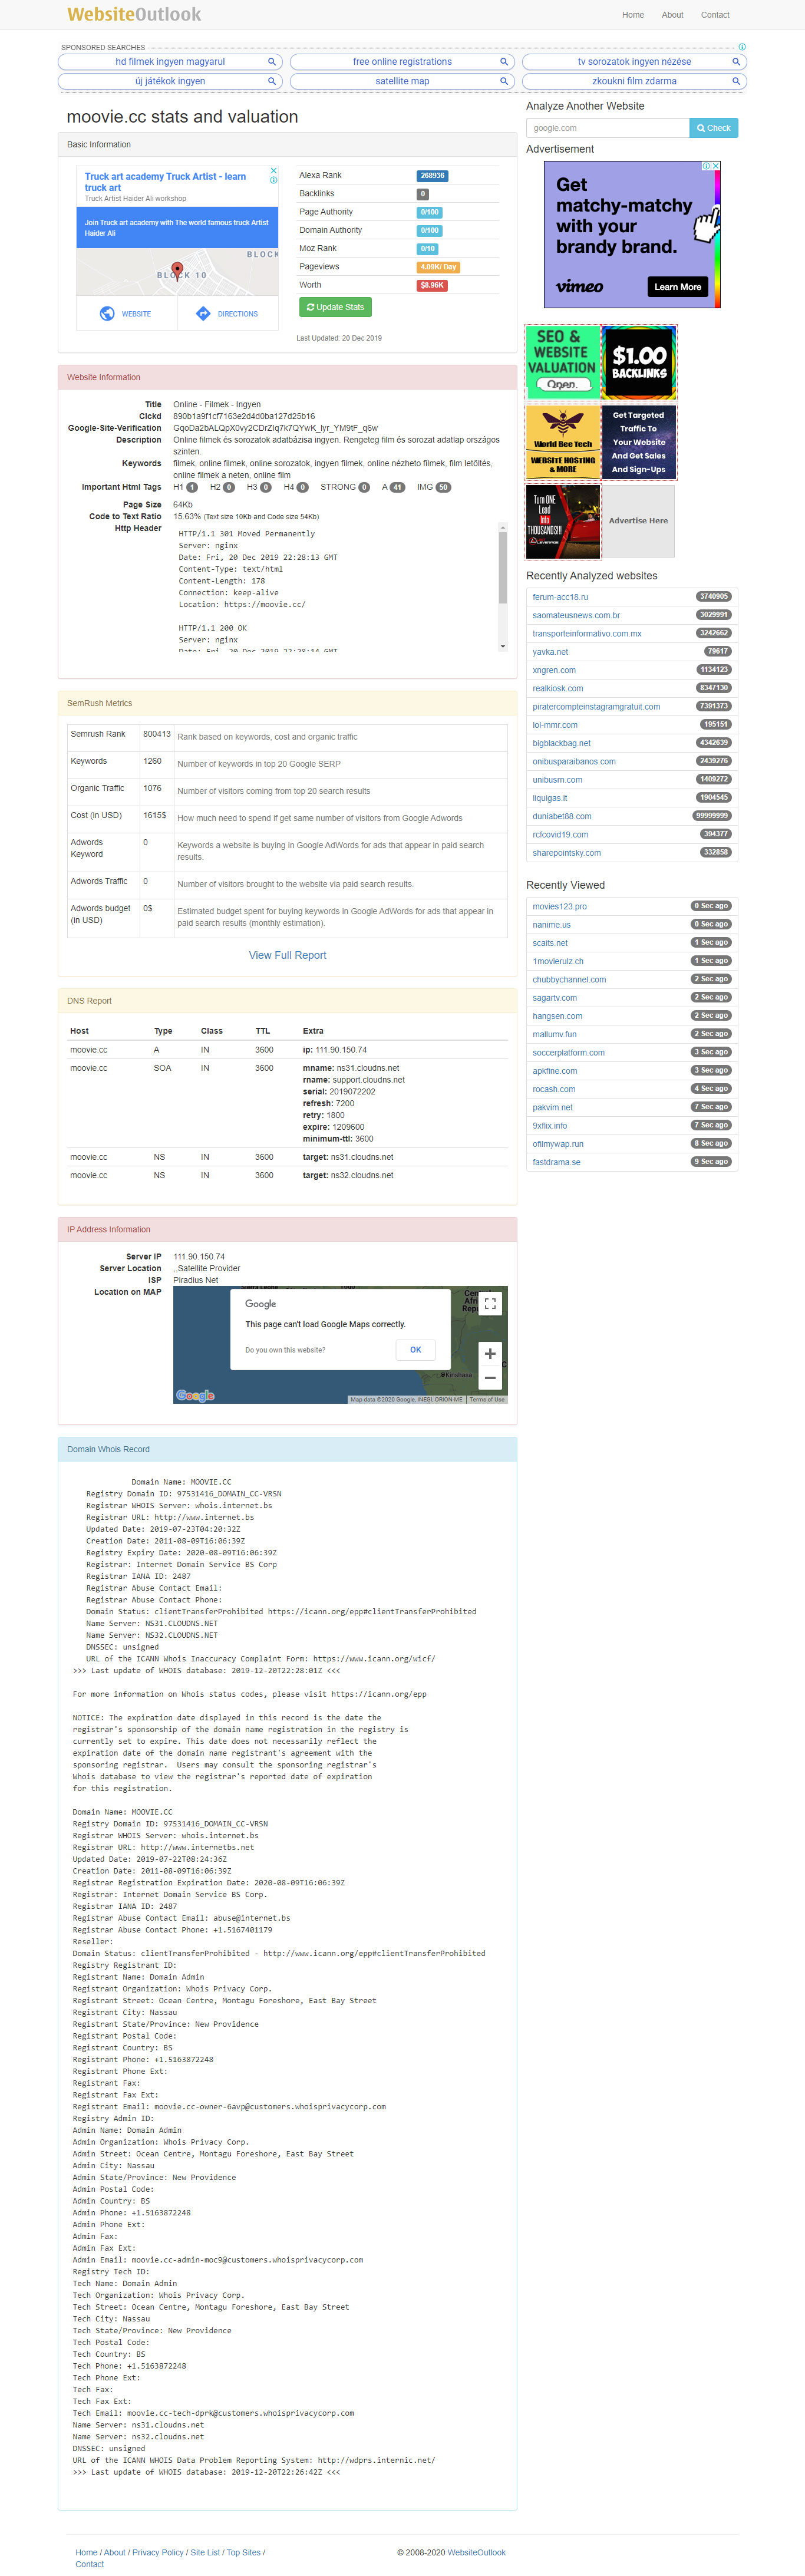The image size is (805, 2576).
Task: Open SEO & Website Valuation ad banner
Action: coord(562,362)
